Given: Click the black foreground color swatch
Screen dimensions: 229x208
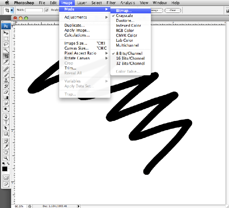Looking at the screenshot, I should 5,169.
